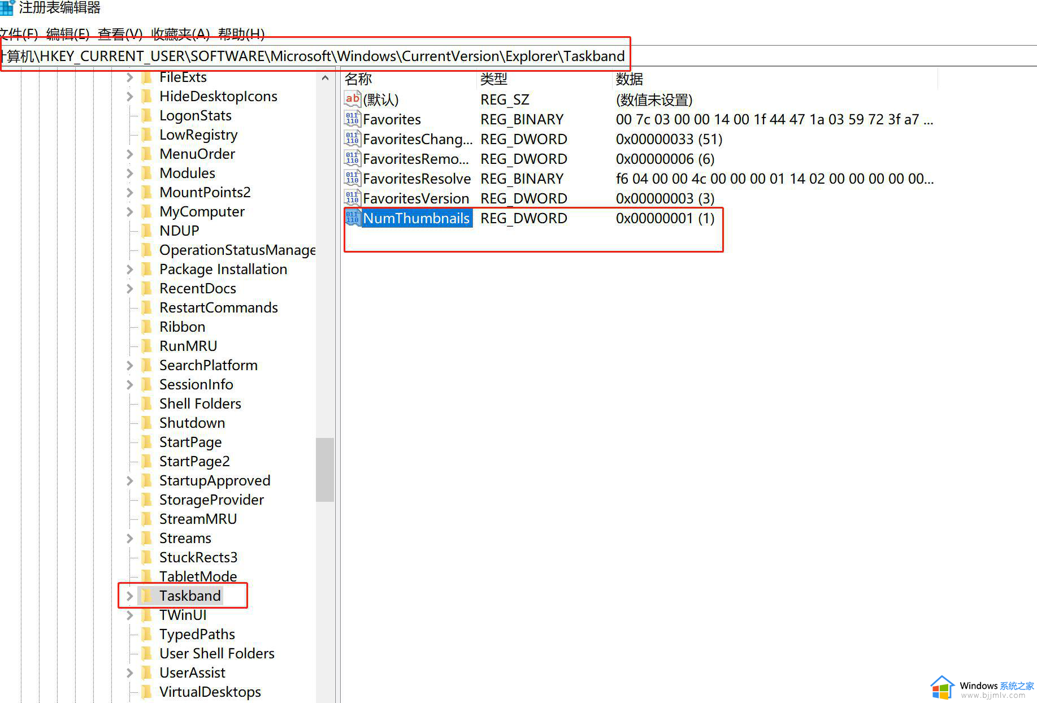Click the folder icon next to MenuOrder
Image resolution: width=1037 pixels, height=703 pixels.
(146, 154)
